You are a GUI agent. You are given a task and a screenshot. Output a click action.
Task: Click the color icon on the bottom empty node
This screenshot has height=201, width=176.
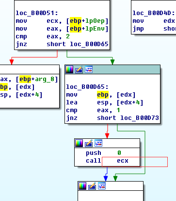pos(82,186)
